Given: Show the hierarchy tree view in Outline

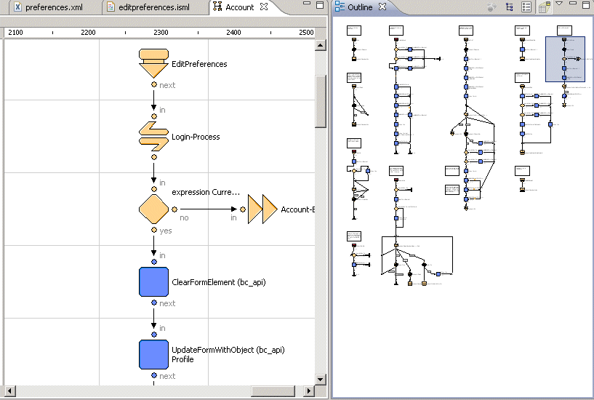Looking at the screenshot, I should pos(509,7).
